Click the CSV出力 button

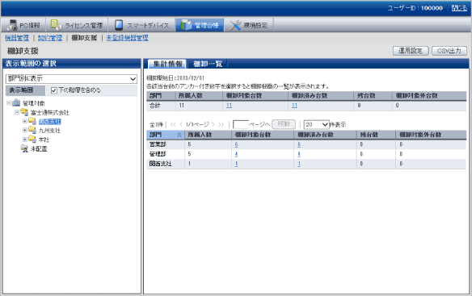449,51
